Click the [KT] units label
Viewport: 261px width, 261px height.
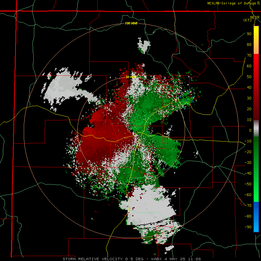(247, 20)
